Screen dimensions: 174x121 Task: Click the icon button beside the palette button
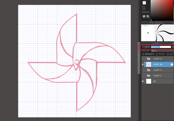pos(148,16)
